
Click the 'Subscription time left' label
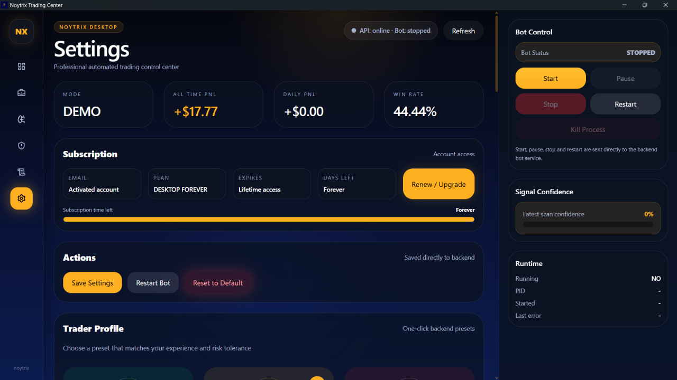coord(88,210)
